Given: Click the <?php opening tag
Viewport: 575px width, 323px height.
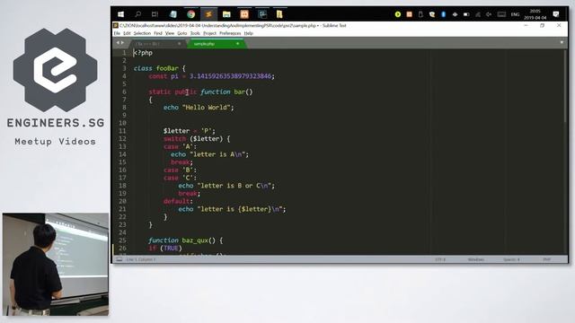Looking at the screenshot, I should coord(143,53).
